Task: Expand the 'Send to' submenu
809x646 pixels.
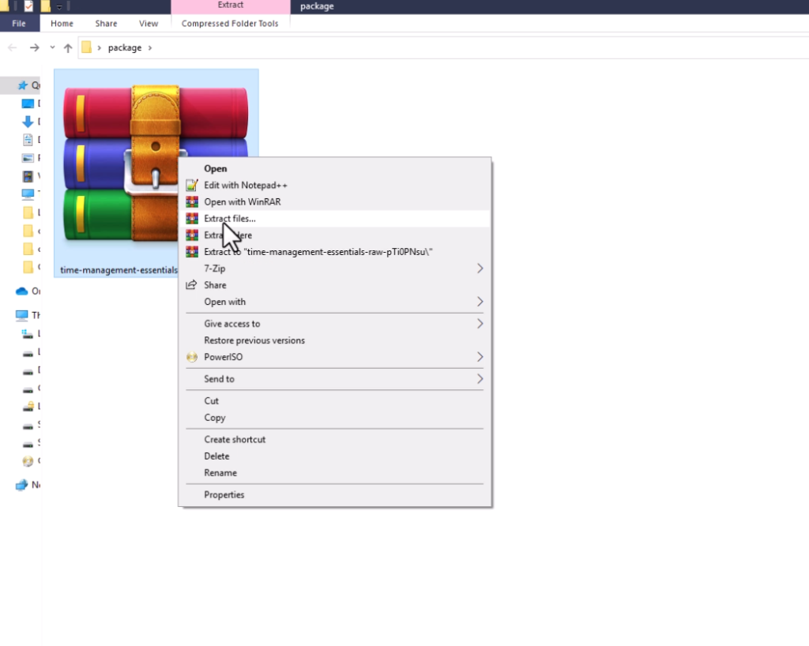Action: (480, 379)
